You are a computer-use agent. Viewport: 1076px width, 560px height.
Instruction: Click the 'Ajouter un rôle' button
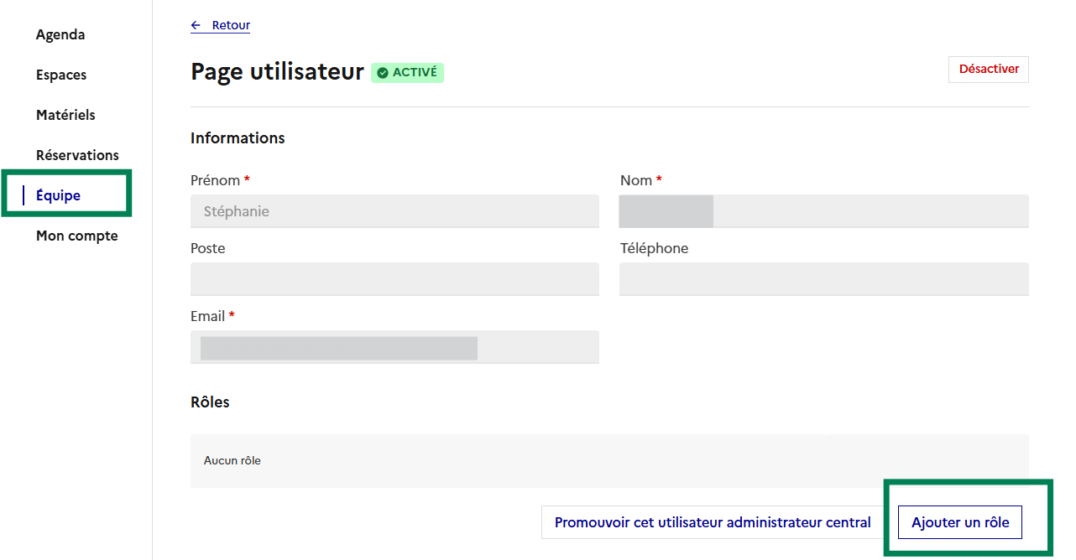click(960, 522)
